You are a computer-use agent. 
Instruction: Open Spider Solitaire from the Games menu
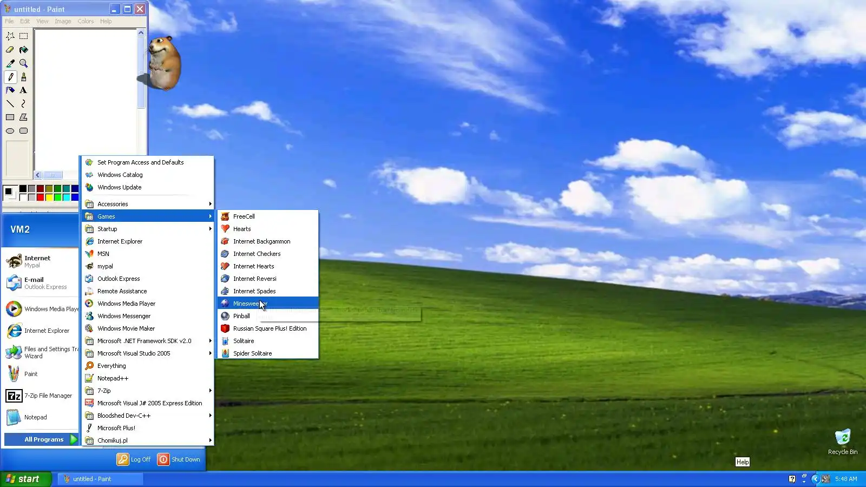(268, 353)
